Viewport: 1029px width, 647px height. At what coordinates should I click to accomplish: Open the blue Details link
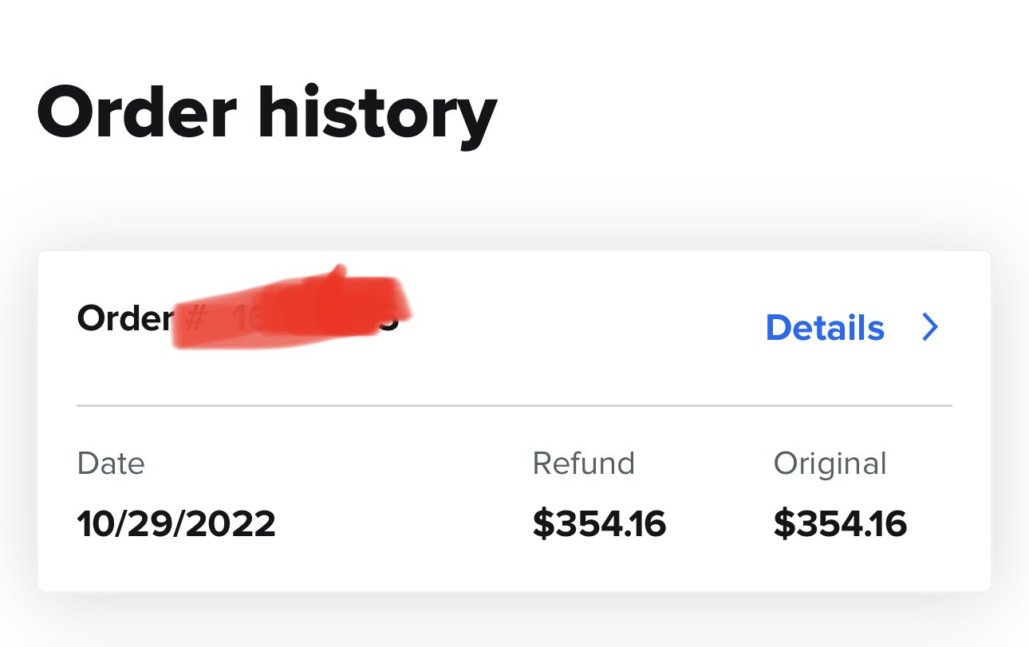coord(825,328)
